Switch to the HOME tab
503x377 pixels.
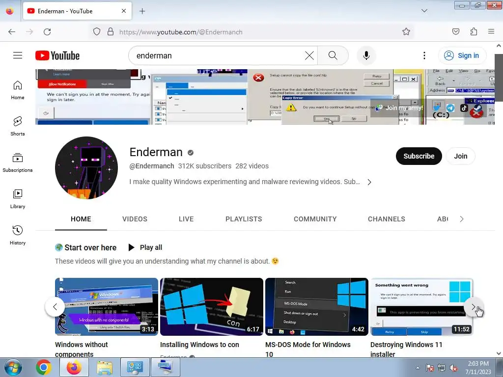(x=81, y=219)
